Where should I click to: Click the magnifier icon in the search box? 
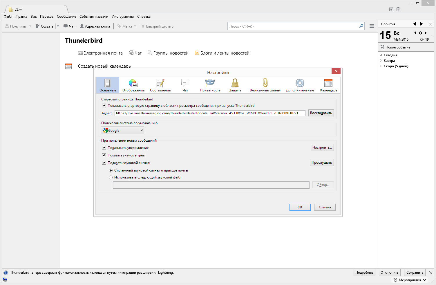click(x=361, y=26)
